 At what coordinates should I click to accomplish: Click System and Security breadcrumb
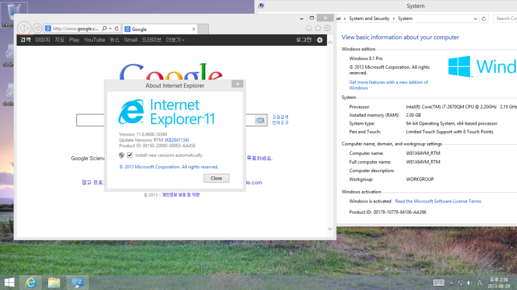pyautogui.click(x=369, y=18)
